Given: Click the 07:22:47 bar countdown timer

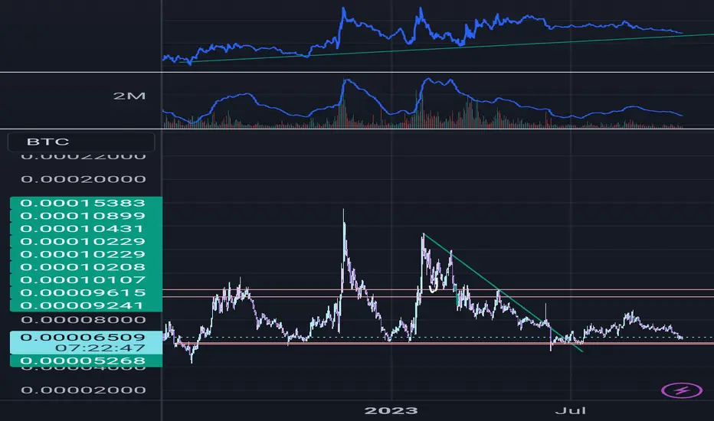Looking at the screenshot, I should [x=100, y=348].
